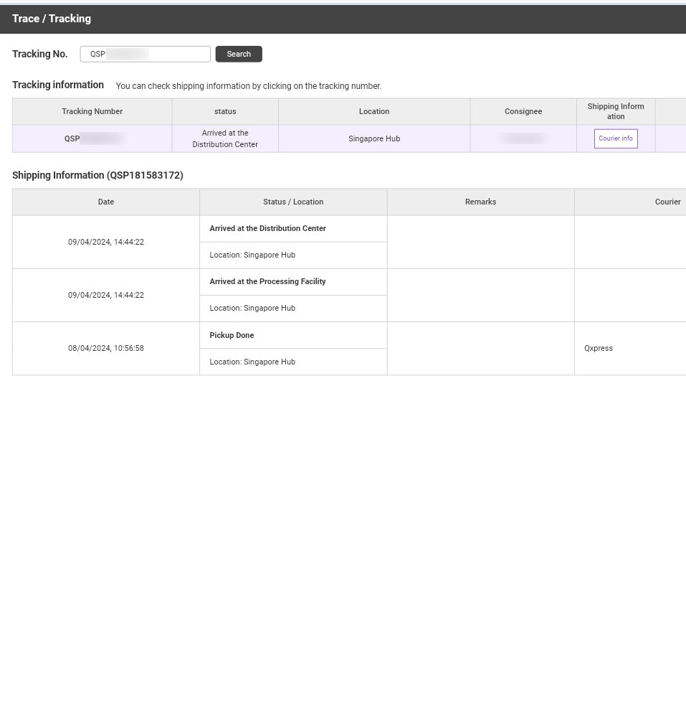
Task: Open the Courier info button
Action: point(615,138)
